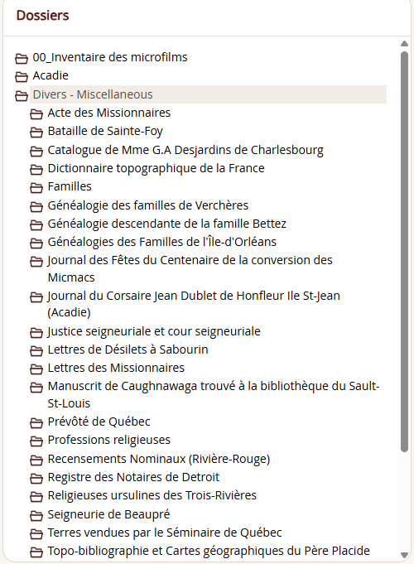The height and width of the screenshot is (564, 414).
Task: Open Acte des Missionnaires folder
Action: tap(109, 113)
